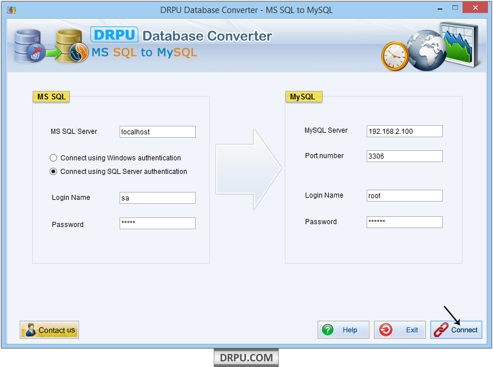Open the Help button
This screenshot has width=493, height=367.
tap(344, 330)
